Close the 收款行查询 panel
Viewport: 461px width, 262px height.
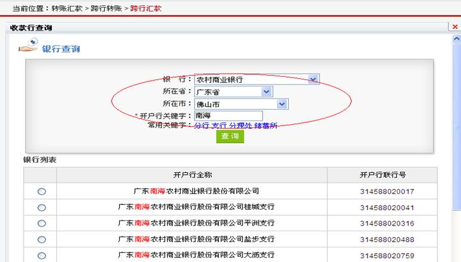pyautogui.click(x=455, y=27)
